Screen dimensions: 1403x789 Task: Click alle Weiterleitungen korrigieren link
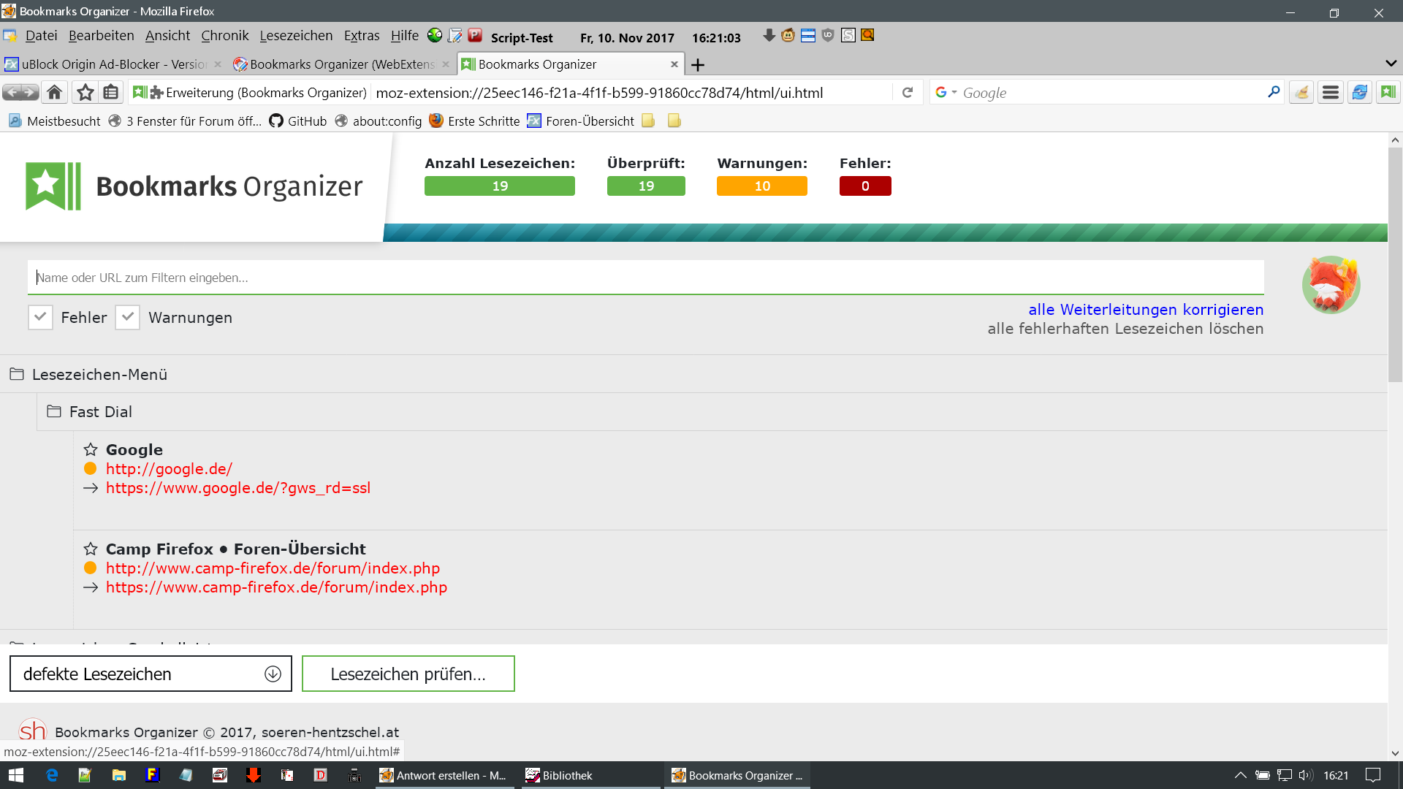tap(1145, 310)
